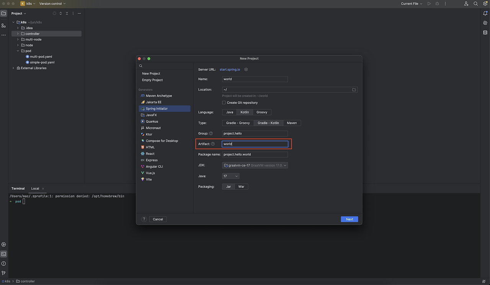Open the Database tool window icon
Screen dimensions: 490x285
485,33
